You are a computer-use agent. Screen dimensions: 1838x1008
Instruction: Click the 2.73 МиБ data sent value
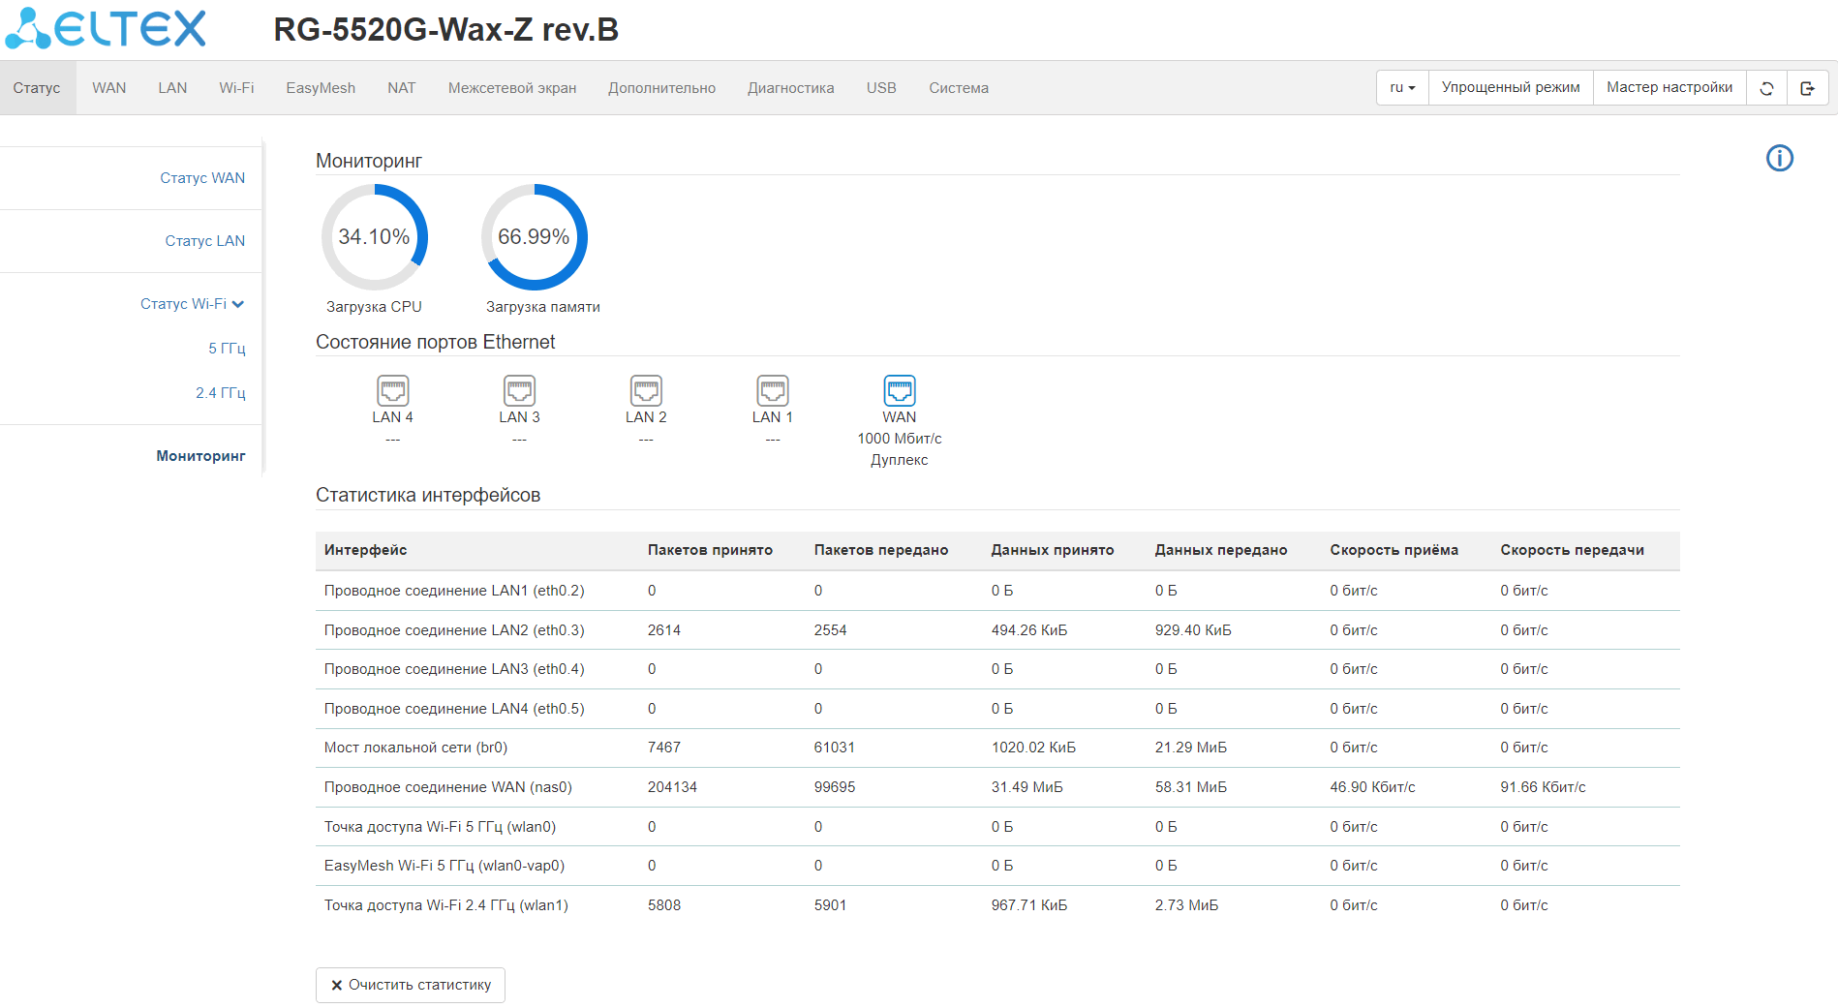[x=1187, y=905]
